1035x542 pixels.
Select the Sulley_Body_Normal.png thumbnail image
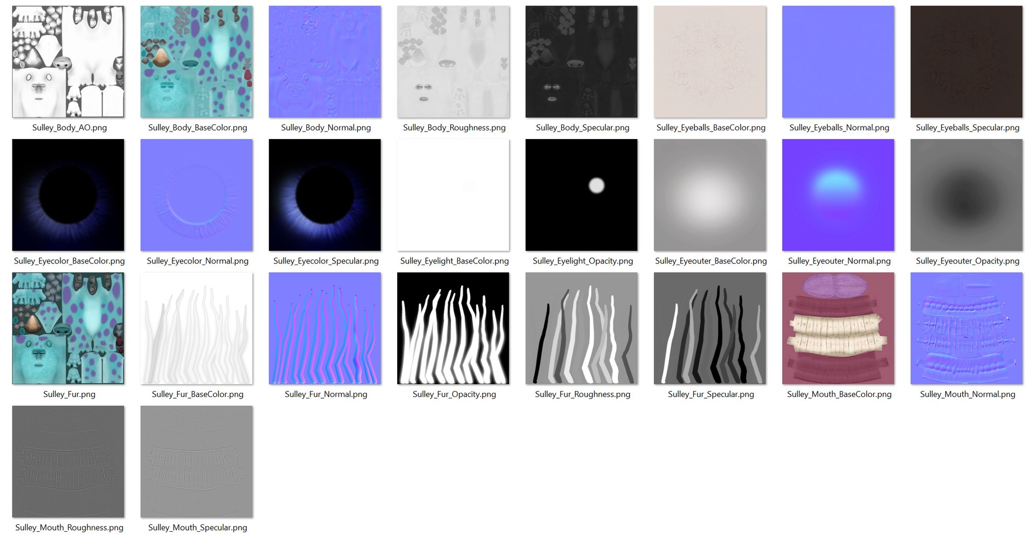[x=325, y=62]
